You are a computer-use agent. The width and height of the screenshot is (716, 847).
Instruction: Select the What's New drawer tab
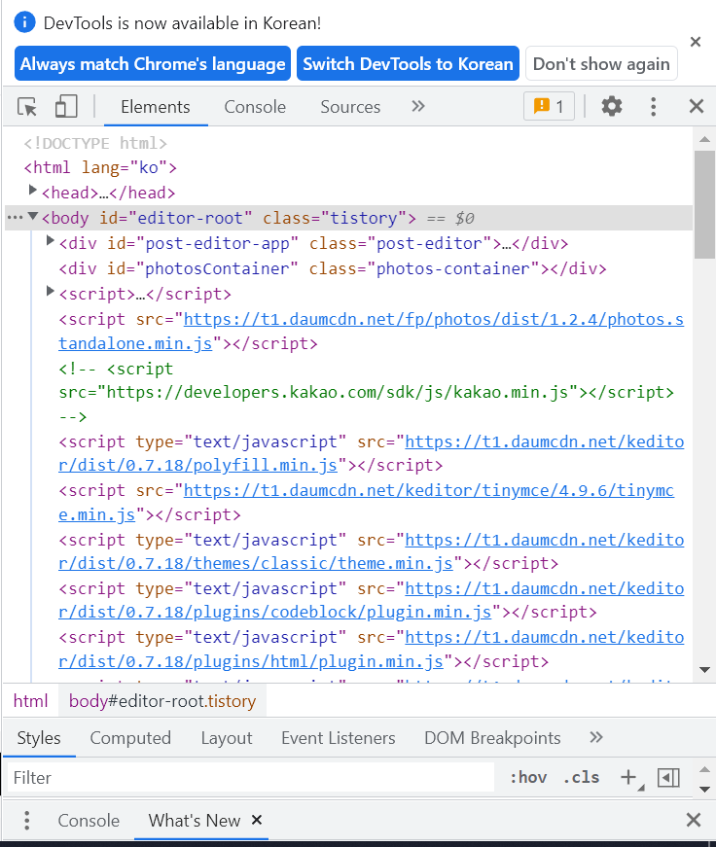pos(195,820)
